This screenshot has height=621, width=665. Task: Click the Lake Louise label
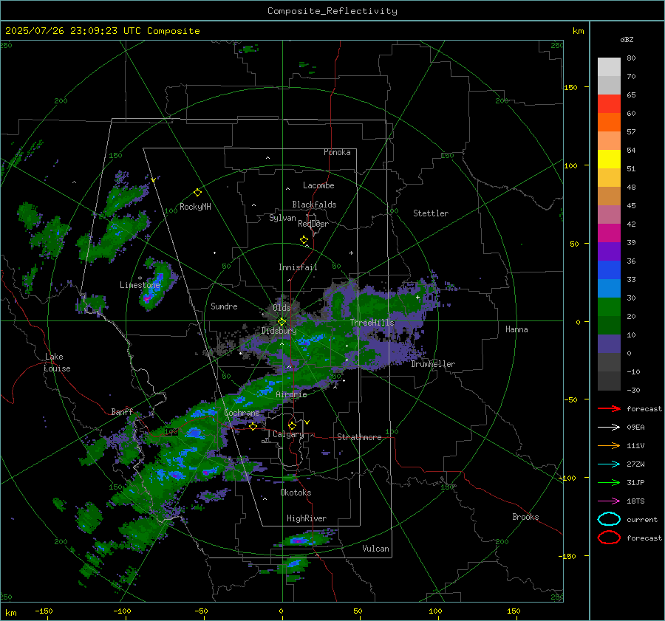pos(57,363)
